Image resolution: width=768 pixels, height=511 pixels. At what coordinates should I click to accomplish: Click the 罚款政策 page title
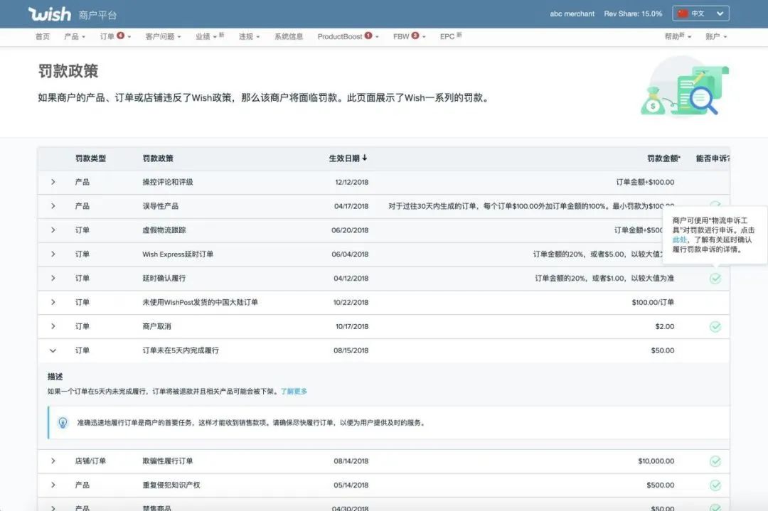coord(68,72)
